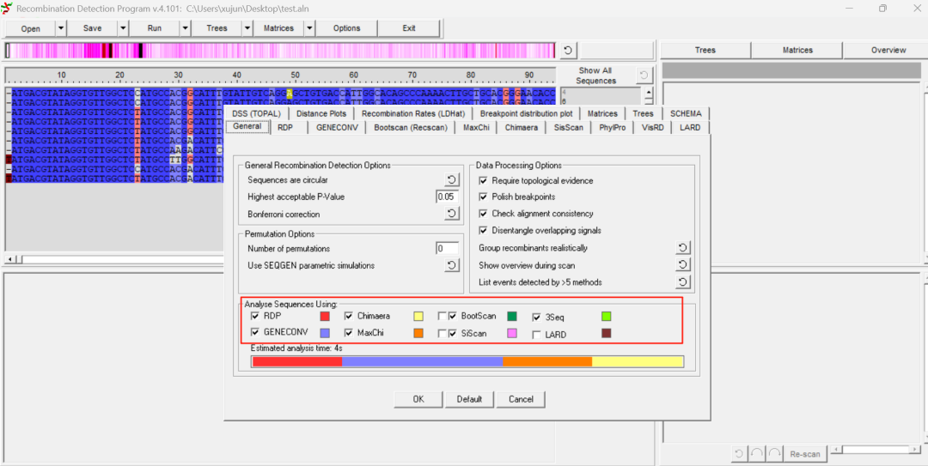Image resolution: width=928 pixels, height=466 pixels.
Task: Enable the LARD method checkbox
Action: tap(537, 335)
